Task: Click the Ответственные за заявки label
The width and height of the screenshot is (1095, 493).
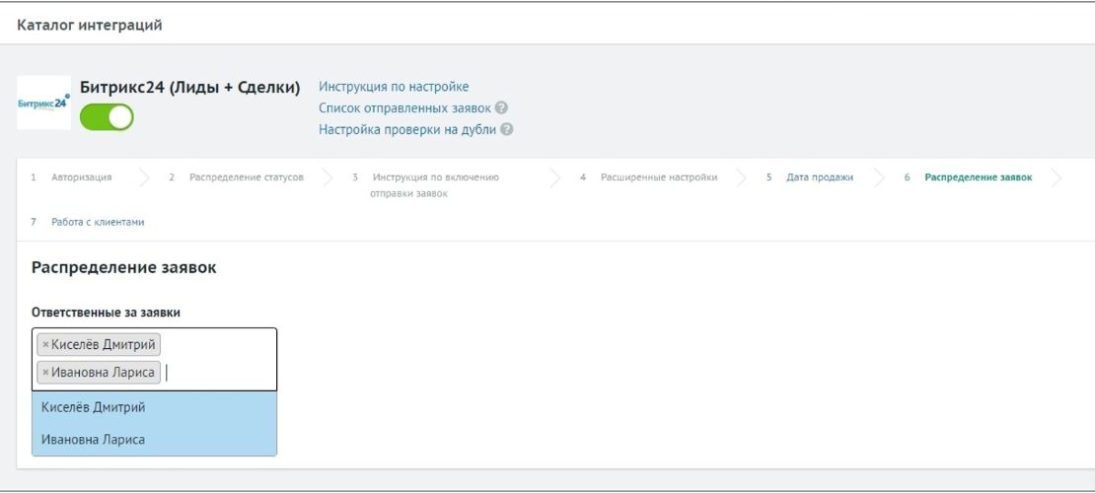Action: coord(106,313)
